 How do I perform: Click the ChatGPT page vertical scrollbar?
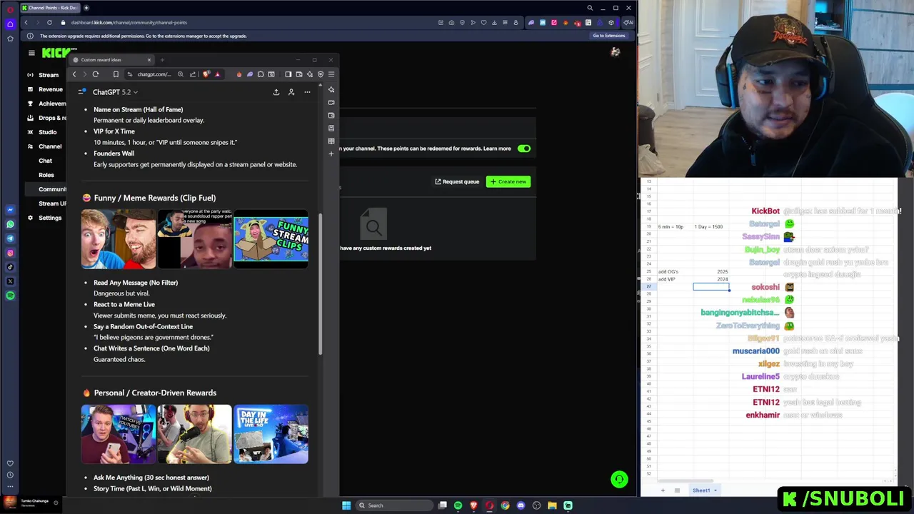coord(320,284)
